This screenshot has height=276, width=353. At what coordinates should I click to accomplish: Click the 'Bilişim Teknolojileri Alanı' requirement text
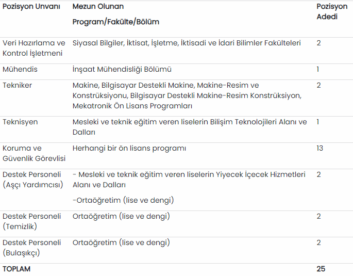point(254,122)
